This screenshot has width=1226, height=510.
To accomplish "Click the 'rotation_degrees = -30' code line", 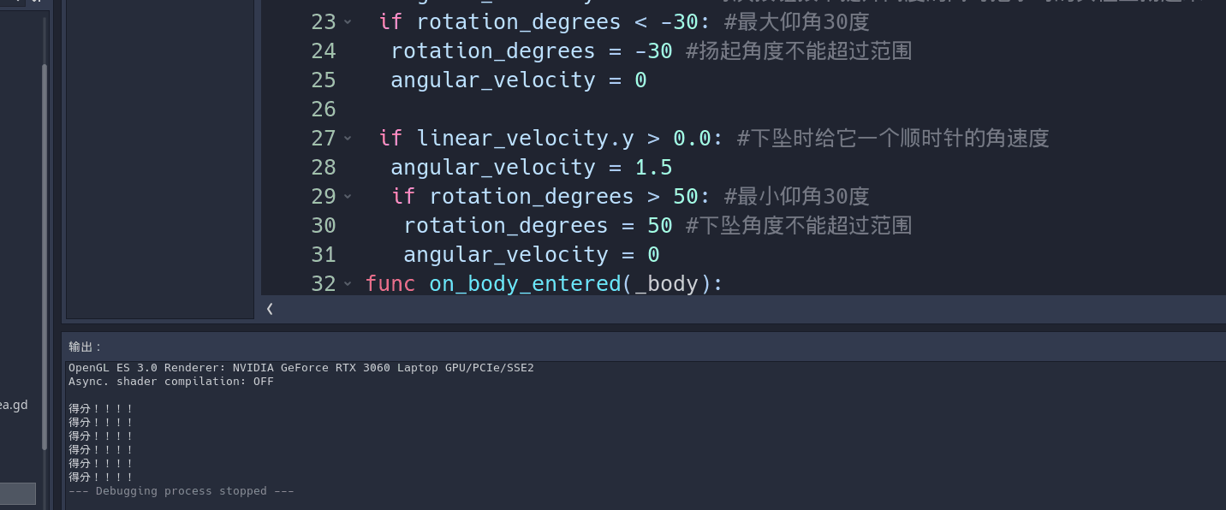I will (x=531, y=51).
